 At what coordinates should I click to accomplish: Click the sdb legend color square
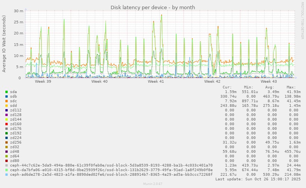coord(7,96)
